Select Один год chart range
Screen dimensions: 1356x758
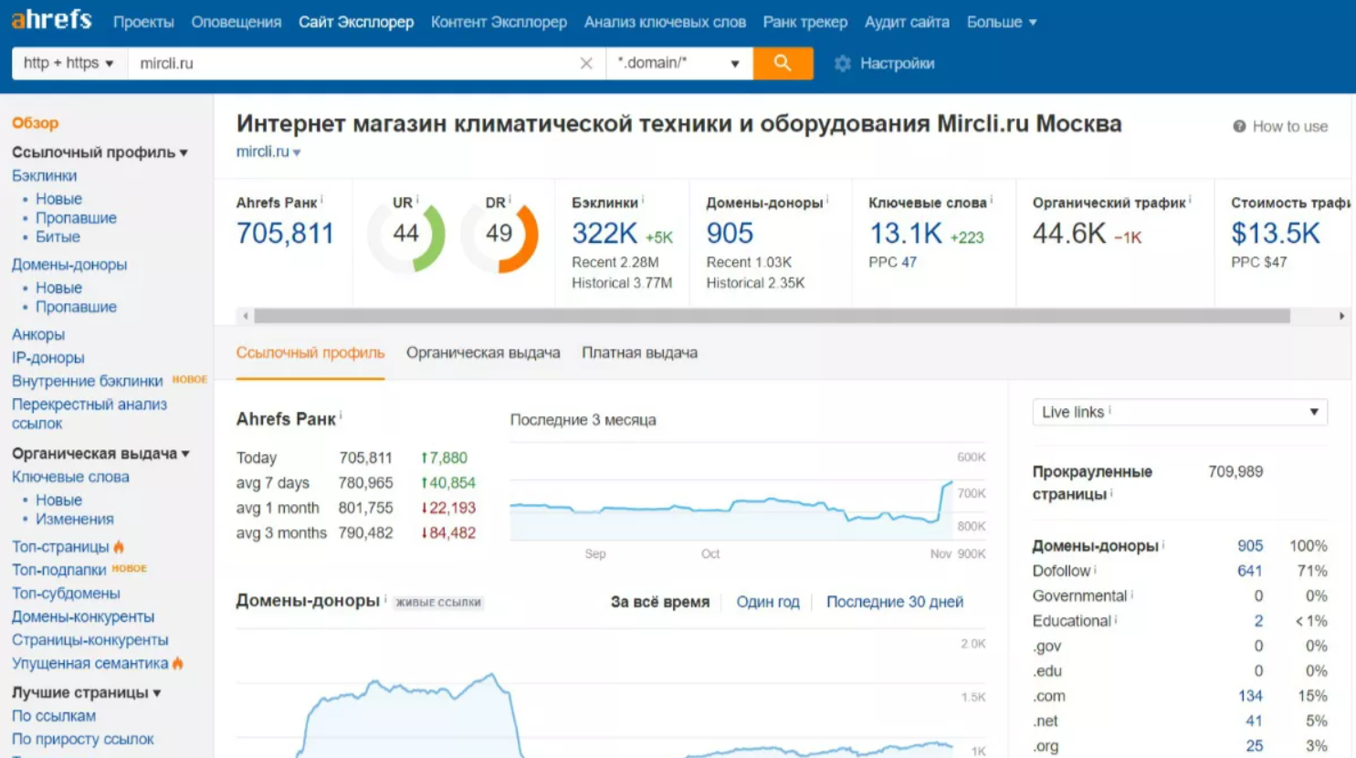pos(768,602)
